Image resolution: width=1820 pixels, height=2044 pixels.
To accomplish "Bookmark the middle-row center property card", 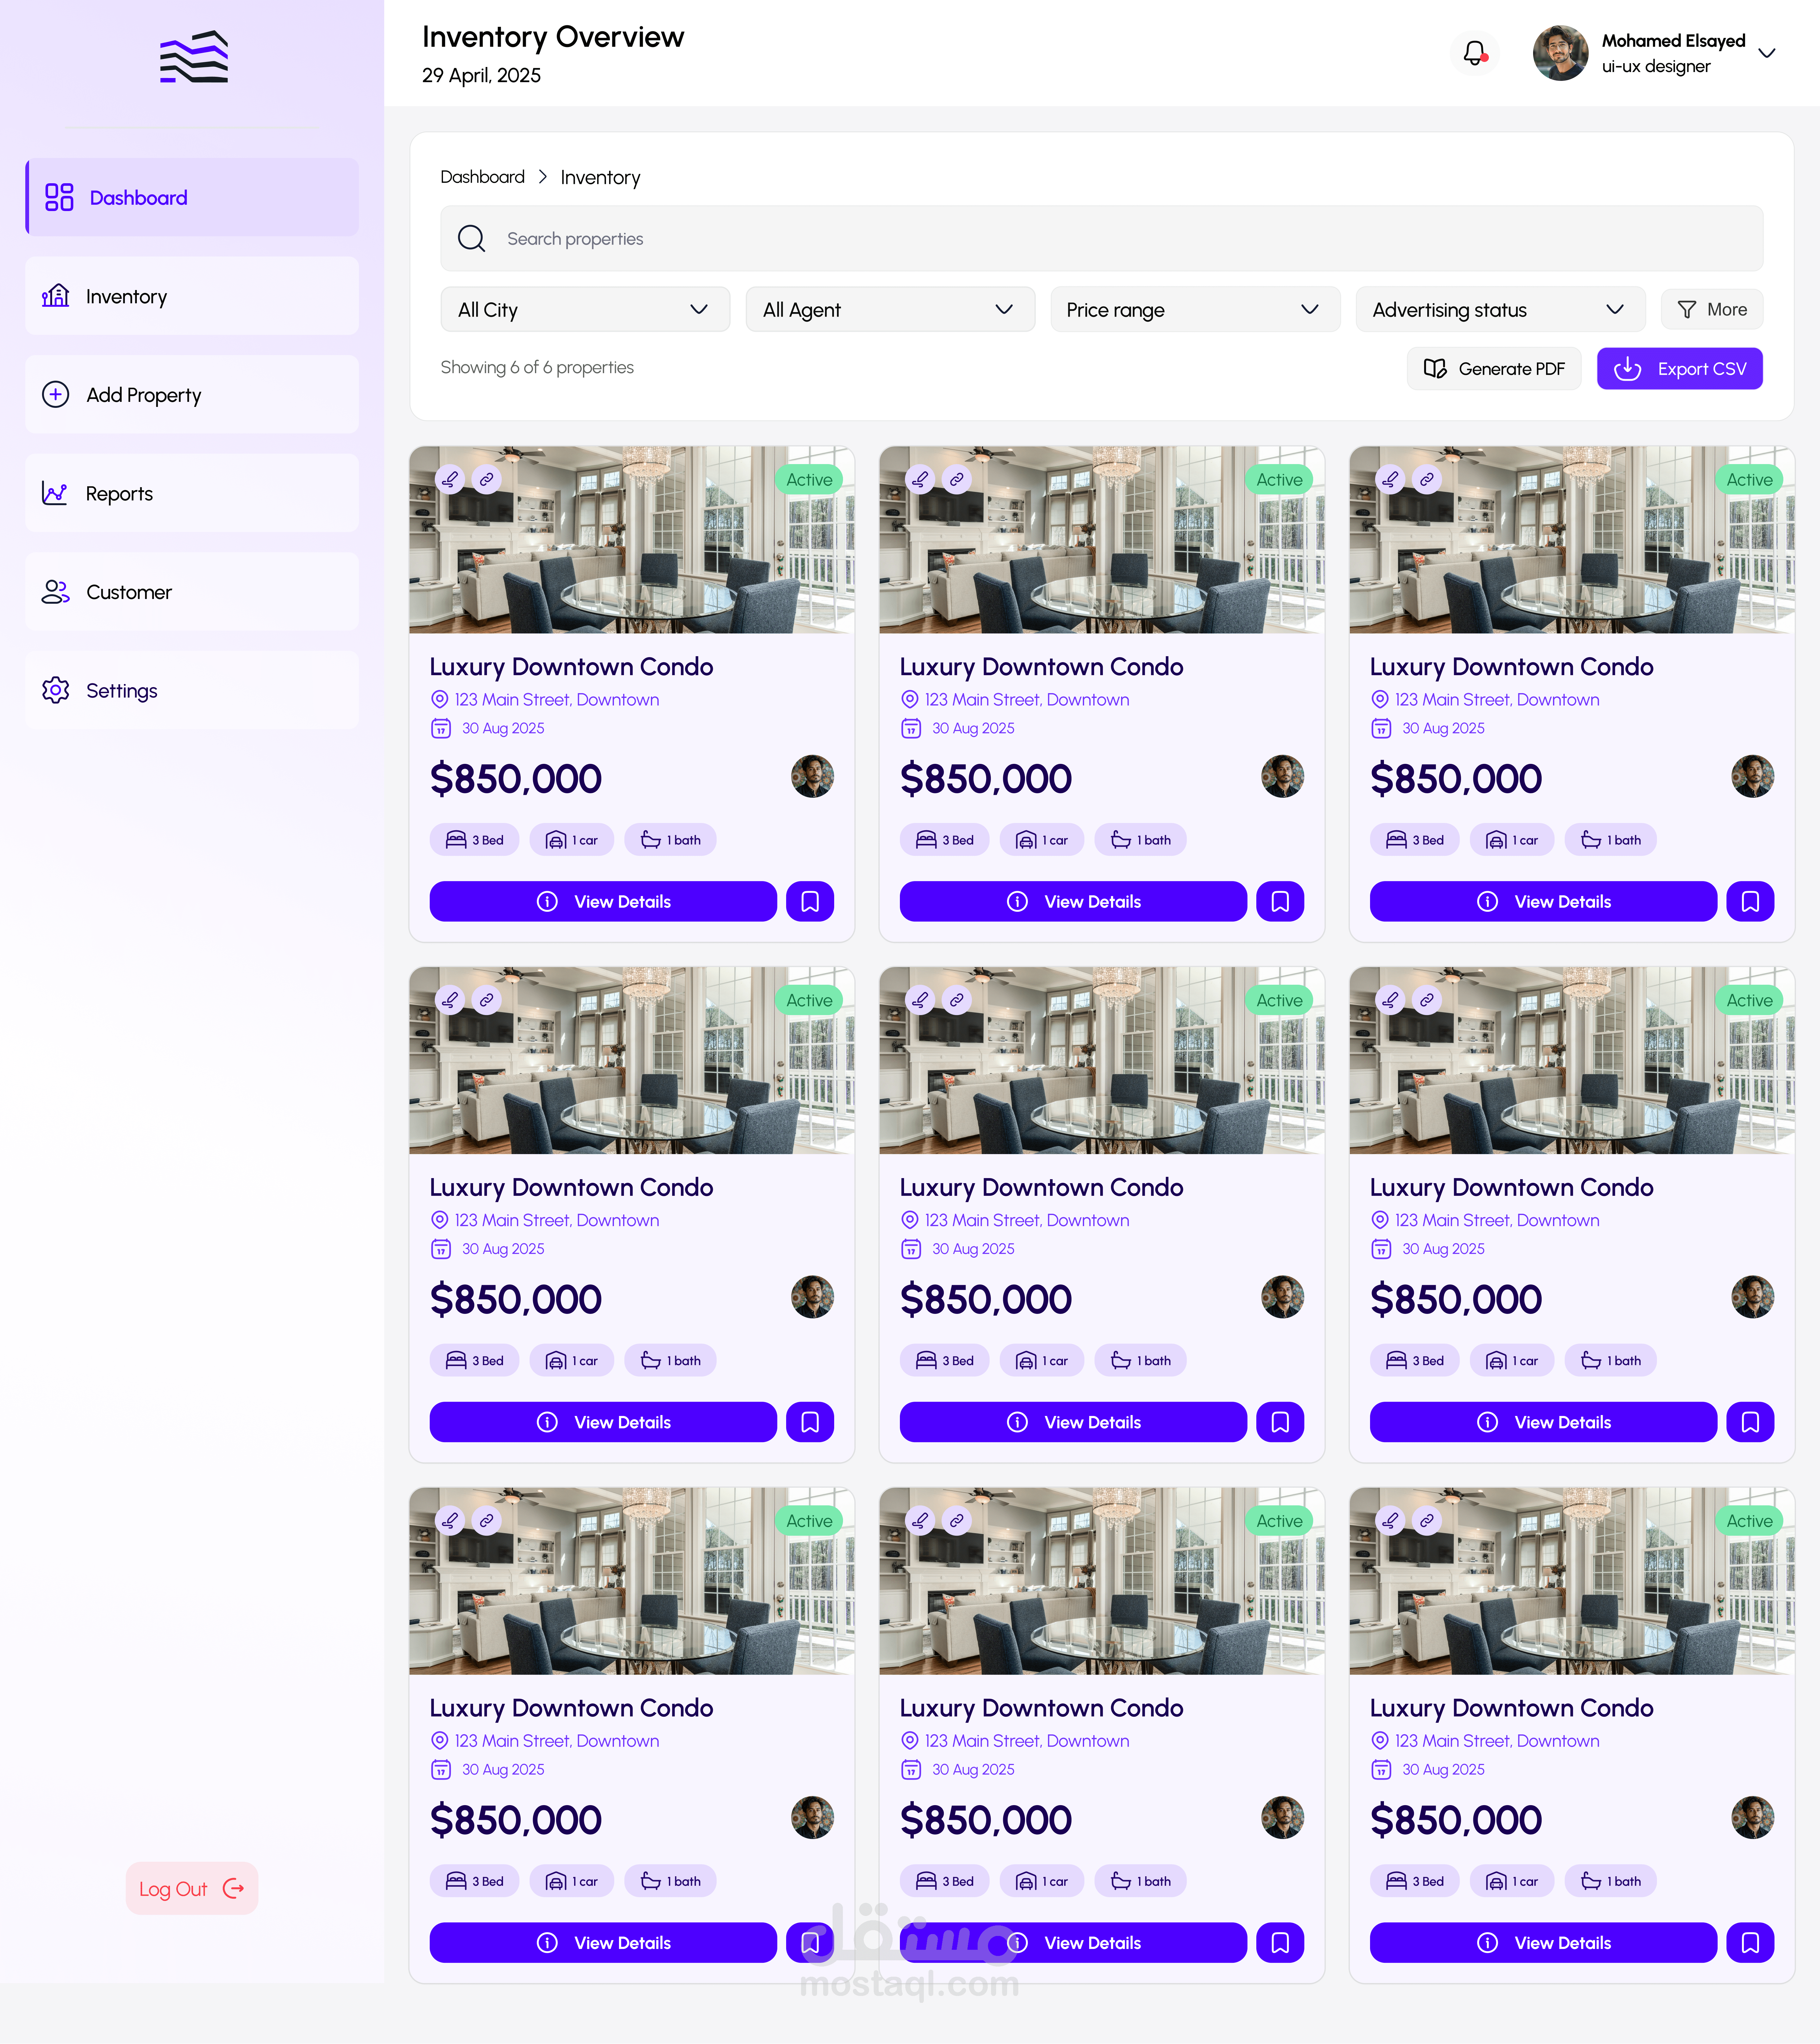I will tap(1280, 1422).
